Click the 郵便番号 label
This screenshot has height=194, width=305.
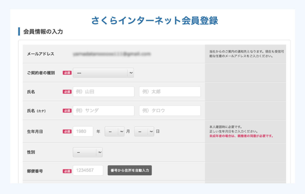tap(35, 171)
